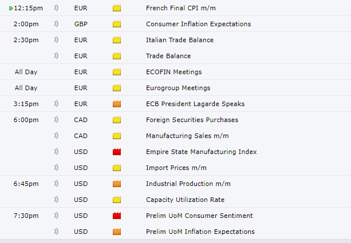Open Manufacturing Sales m/m event details
The height and width of the screenshot is (243, 351).
[187, 136]
